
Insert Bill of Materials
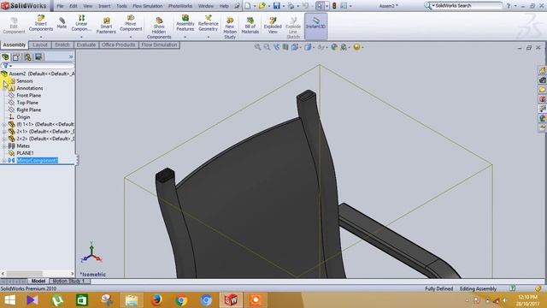(250, 26)
